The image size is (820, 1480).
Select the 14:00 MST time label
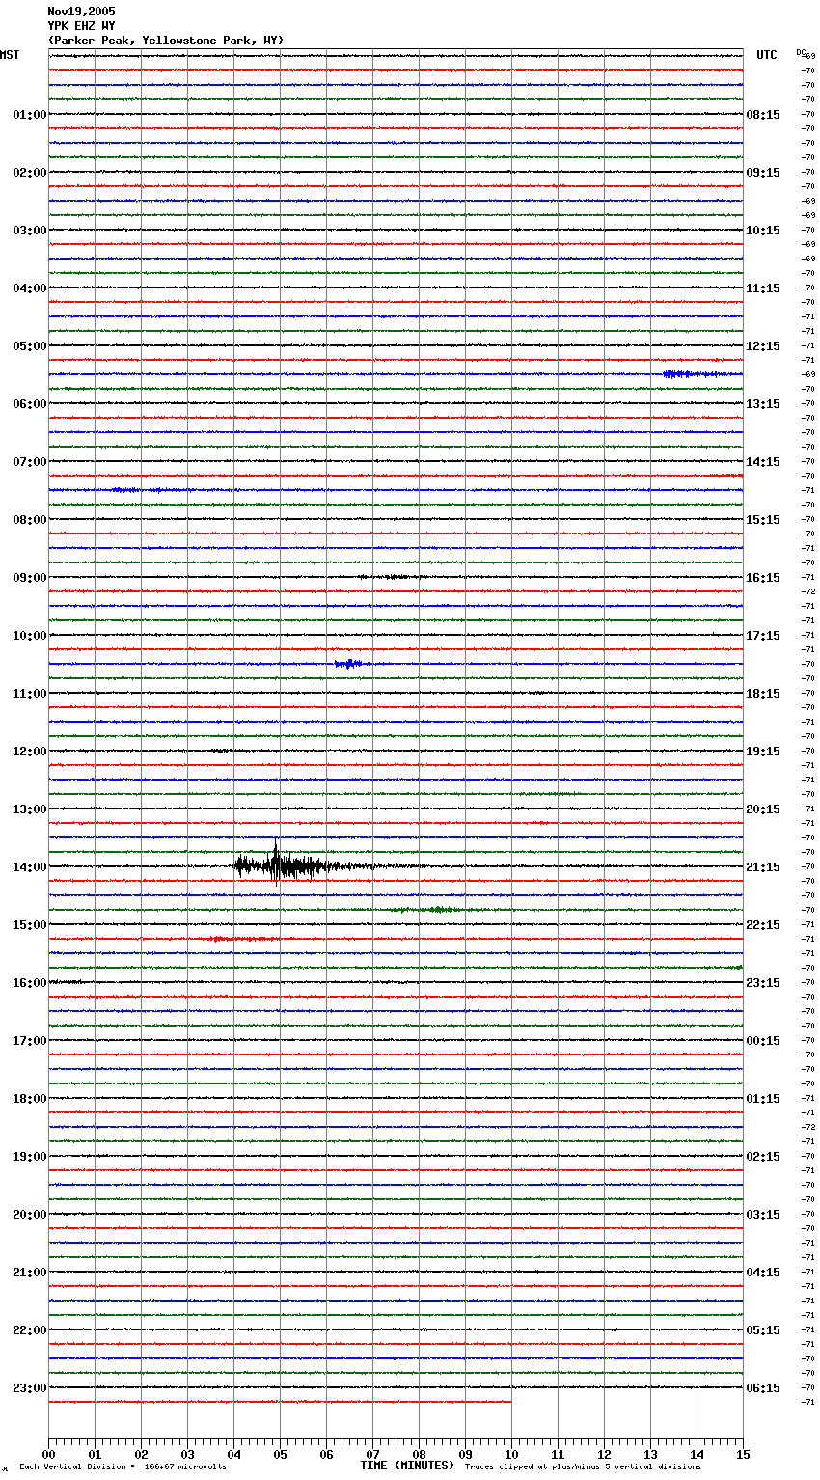[x=30, y=867]
